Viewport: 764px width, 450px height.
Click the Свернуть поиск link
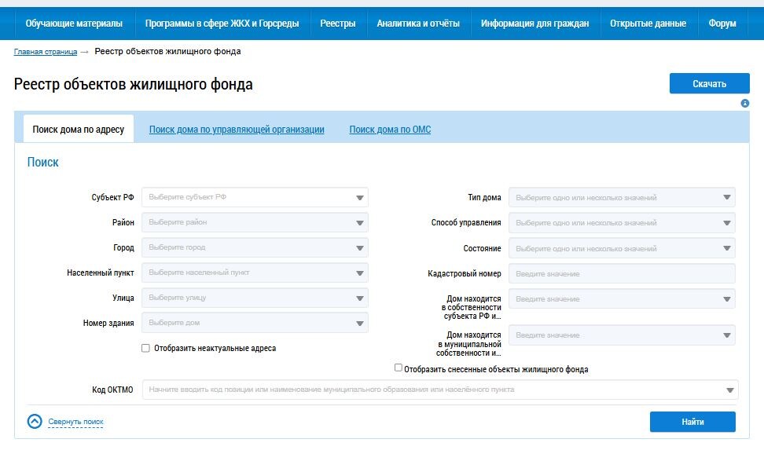(75, 422)
